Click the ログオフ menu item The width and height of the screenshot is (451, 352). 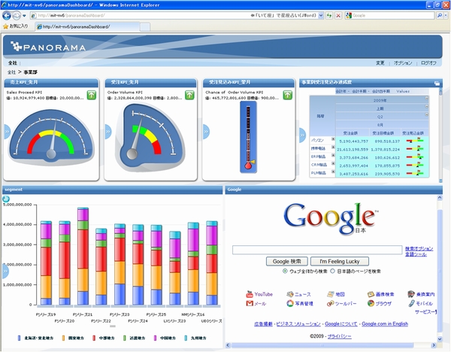(x=428, y=62)
